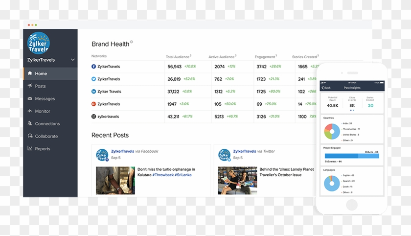This screenshot has width=411, height=236.
Task: Click the Zylker Travels logo in sidebar
Action: tap(38, 43)
